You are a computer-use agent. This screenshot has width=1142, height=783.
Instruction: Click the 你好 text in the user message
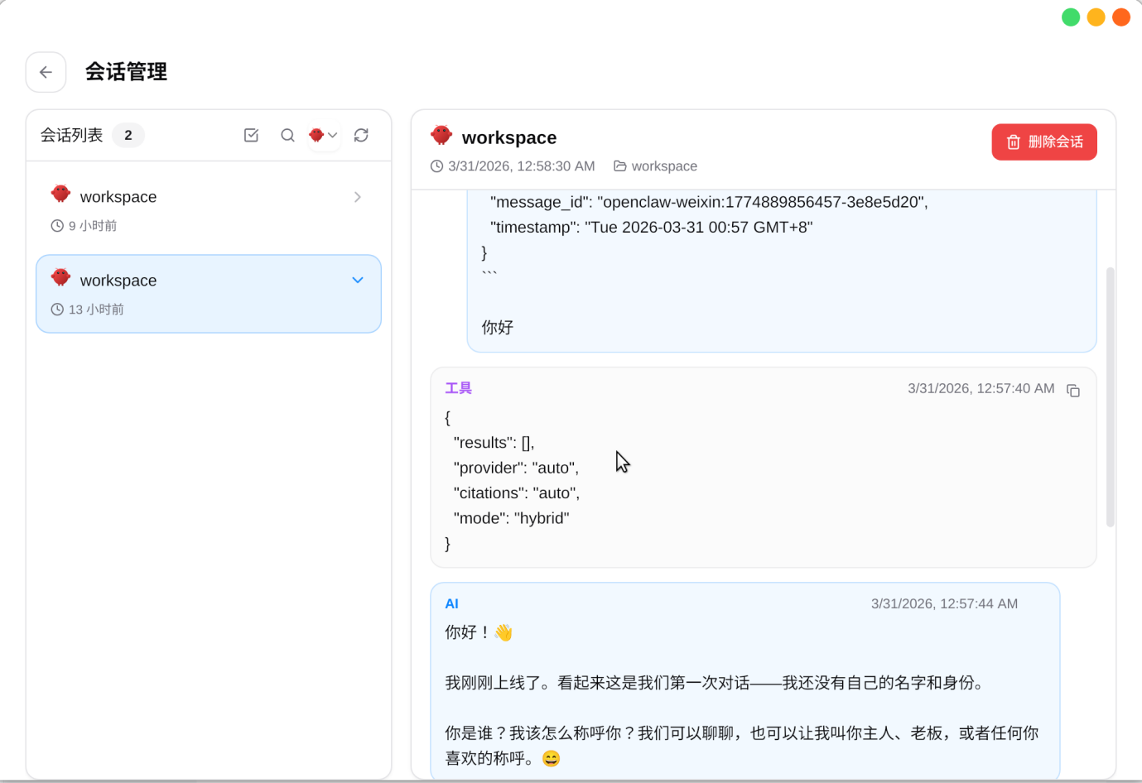click(498, 328)
